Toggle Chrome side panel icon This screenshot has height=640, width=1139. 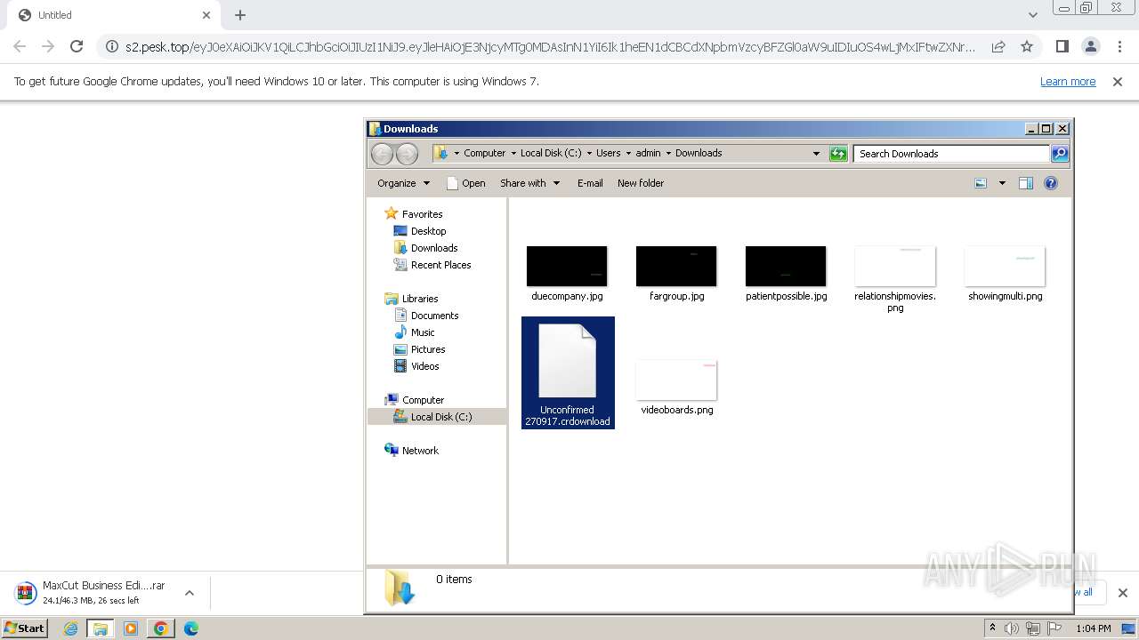coord(1062,46)
